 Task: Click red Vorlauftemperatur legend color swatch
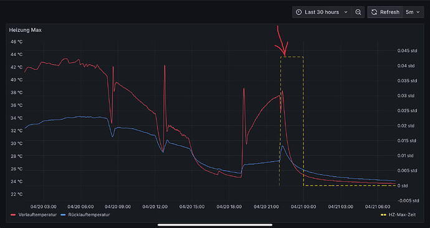[13, 215]
